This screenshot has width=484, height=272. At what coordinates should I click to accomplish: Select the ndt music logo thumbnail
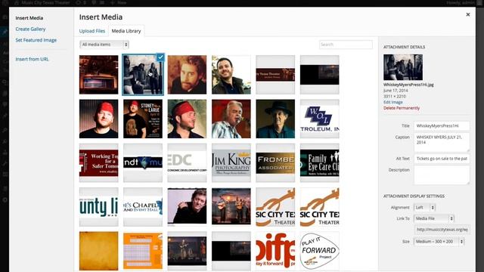click(143, 163)
